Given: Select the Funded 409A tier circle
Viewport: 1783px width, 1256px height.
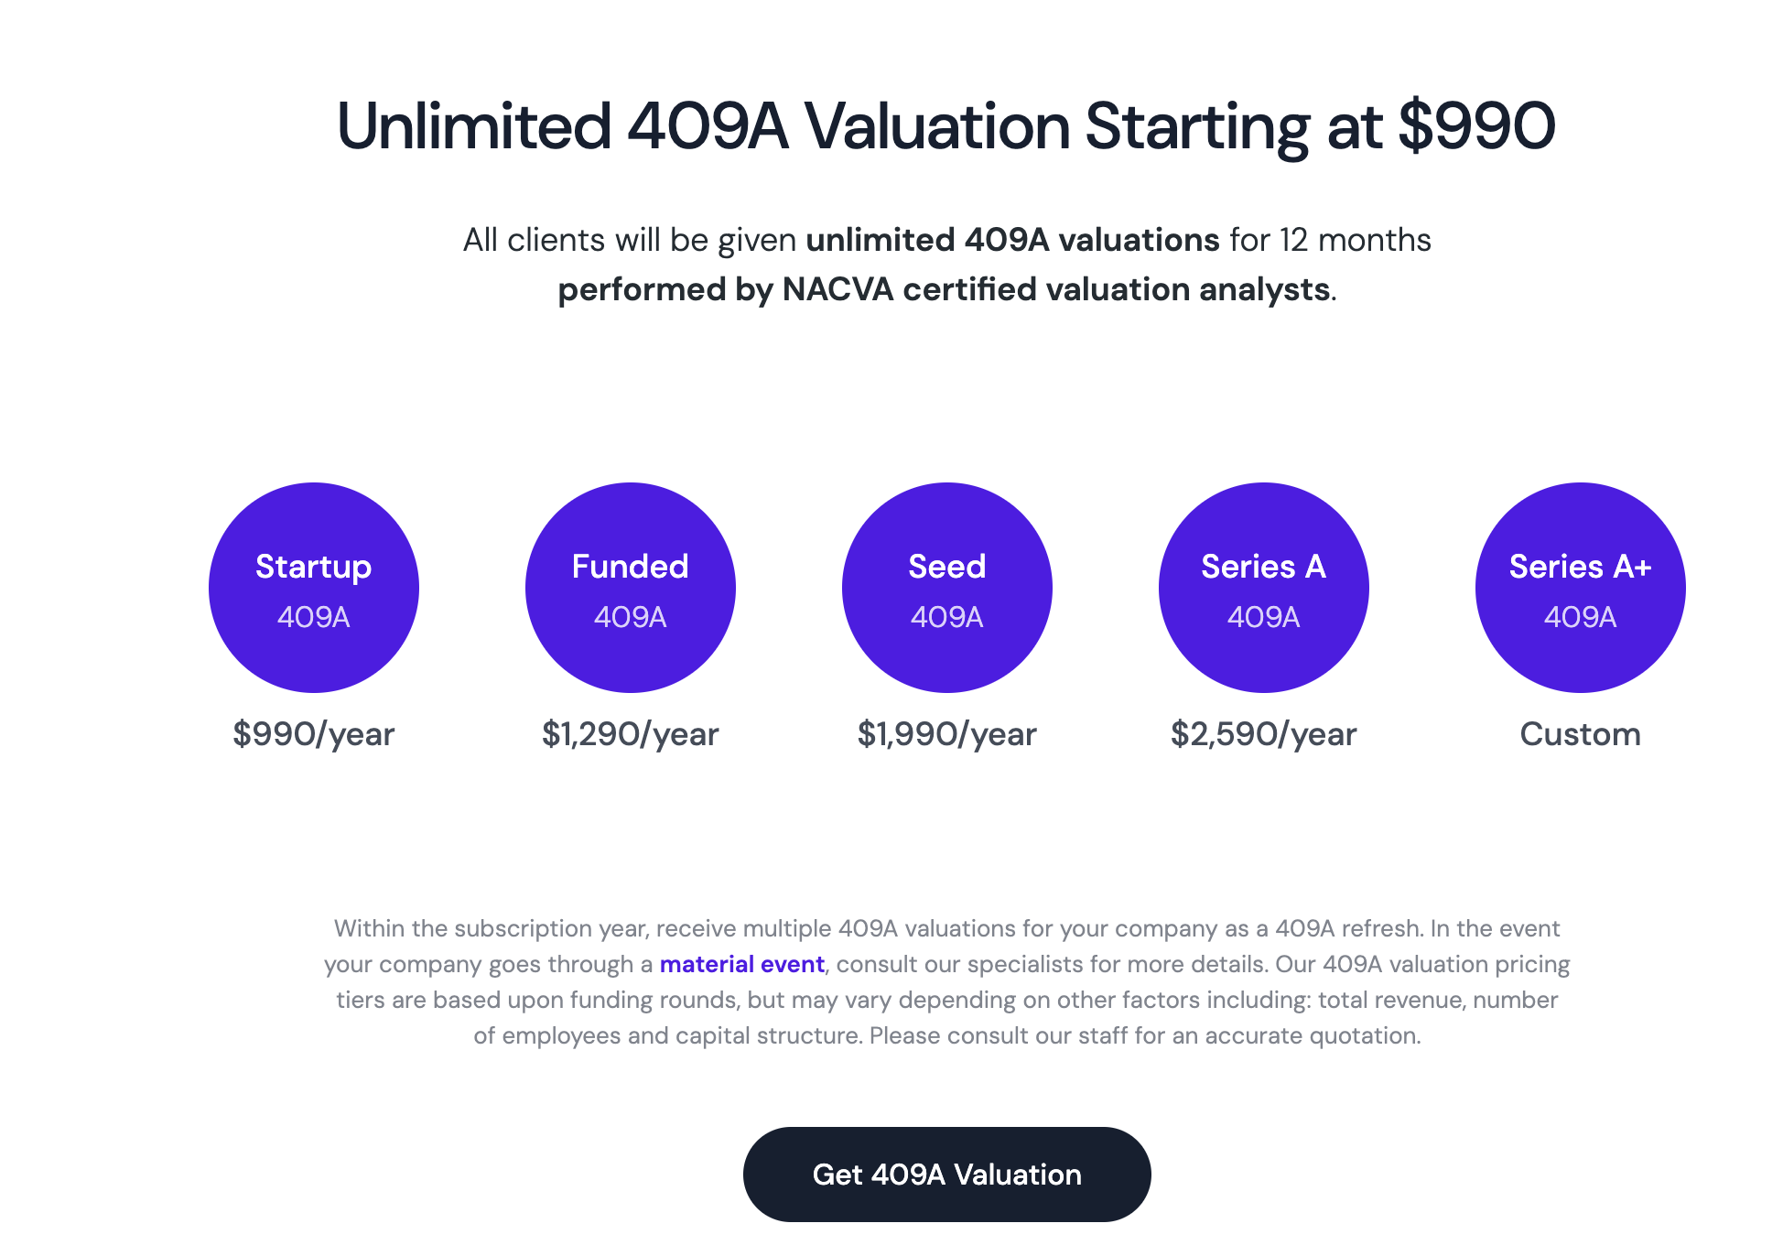Looking at the screenshot, I should click(x=630, y=587).
